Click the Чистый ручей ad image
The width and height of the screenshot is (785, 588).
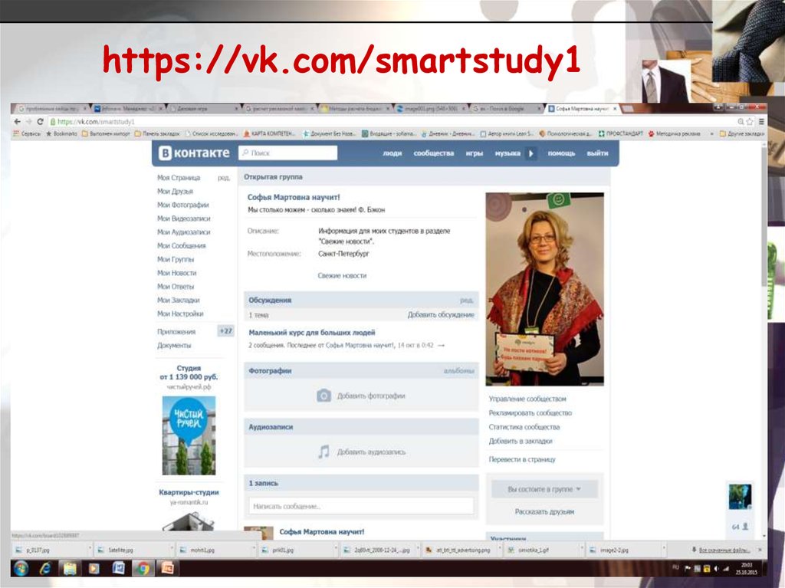coord(189,435)
